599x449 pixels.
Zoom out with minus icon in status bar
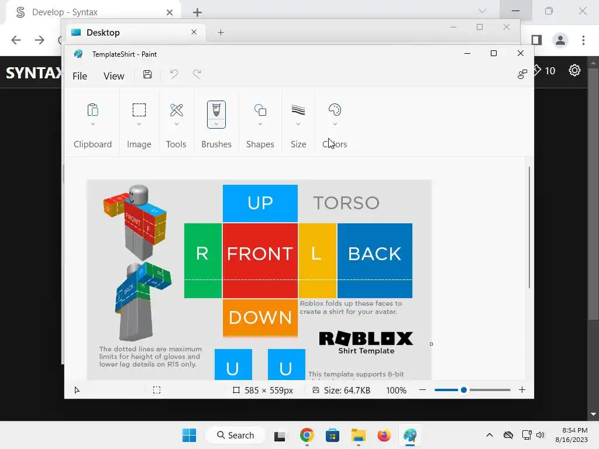point(422,390)
